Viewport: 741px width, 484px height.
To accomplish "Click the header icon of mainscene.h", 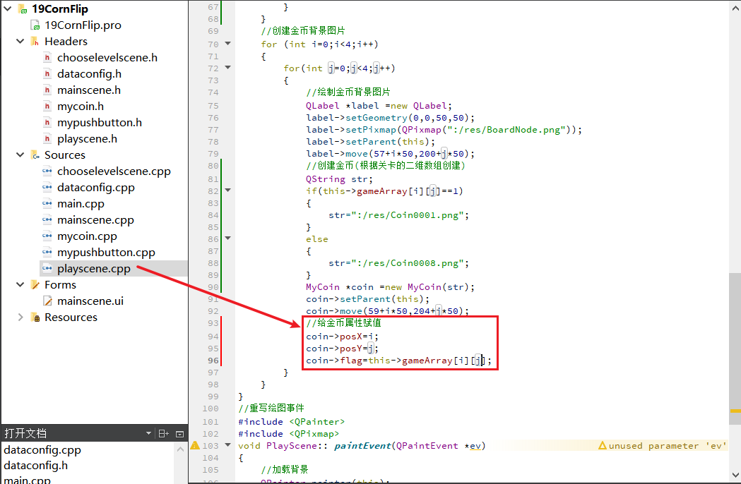I will (47, 90).
